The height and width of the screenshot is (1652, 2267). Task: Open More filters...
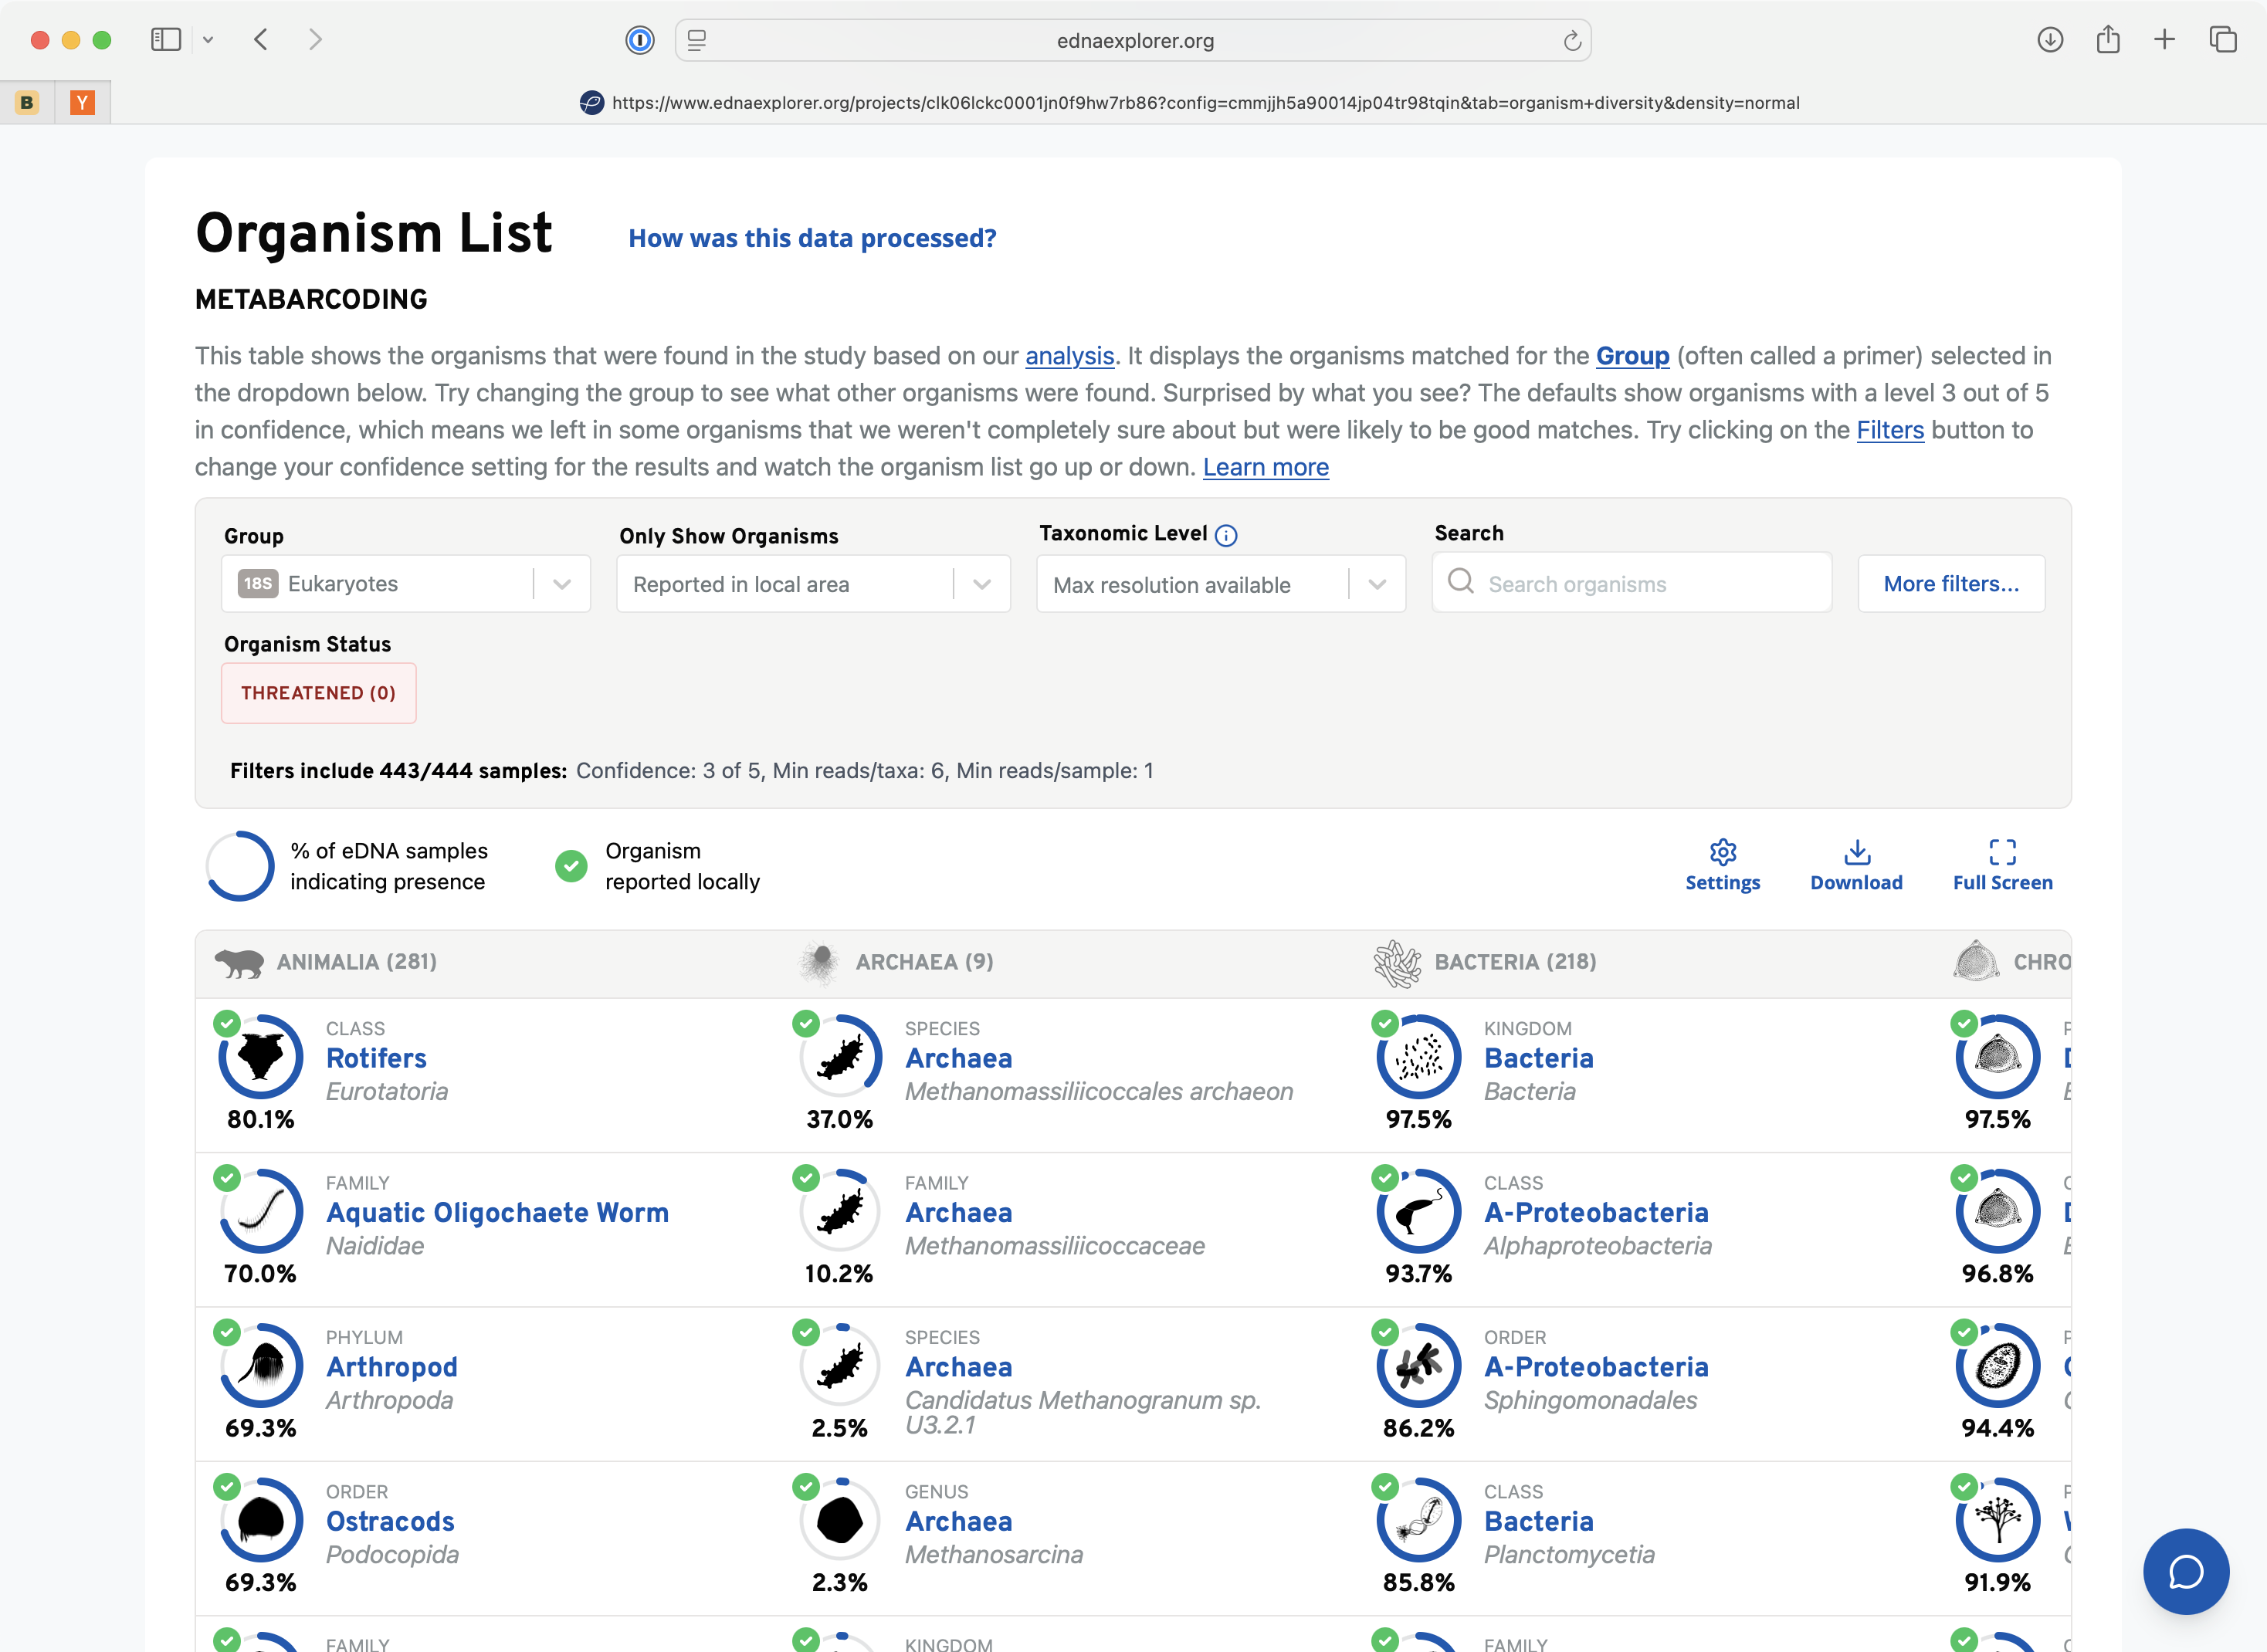[1951, 584]
